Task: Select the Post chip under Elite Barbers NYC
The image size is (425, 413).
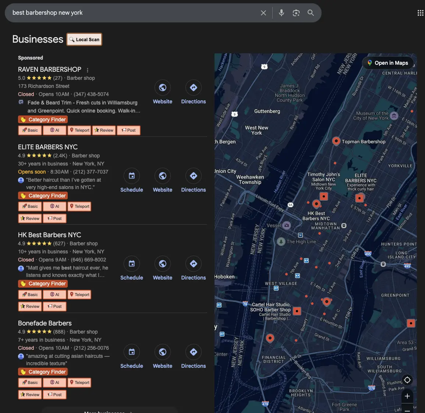Action: coord(54,218)
